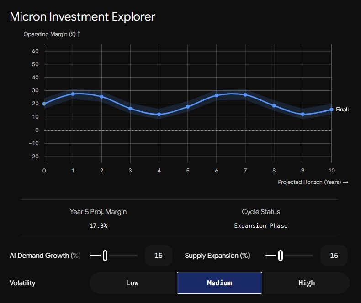Click the chart data point at year 4
This screenshot has width=361, height=303.
(x=159, y=115)
